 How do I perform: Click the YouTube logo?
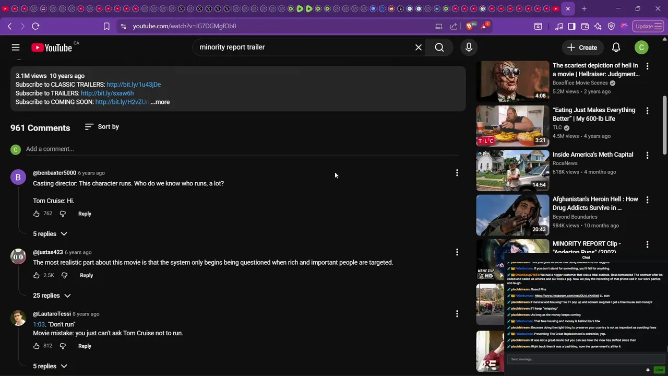point(52,48)
